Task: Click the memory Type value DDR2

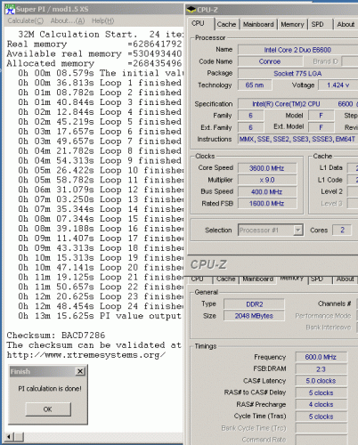Action: (255, 304)
